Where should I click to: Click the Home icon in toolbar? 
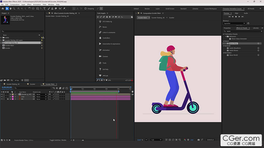click(x=3, y=9)
